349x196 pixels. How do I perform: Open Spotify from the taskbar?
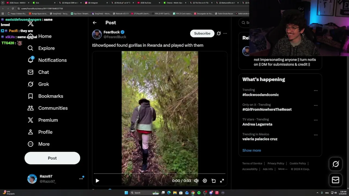(x=199, y=193)
